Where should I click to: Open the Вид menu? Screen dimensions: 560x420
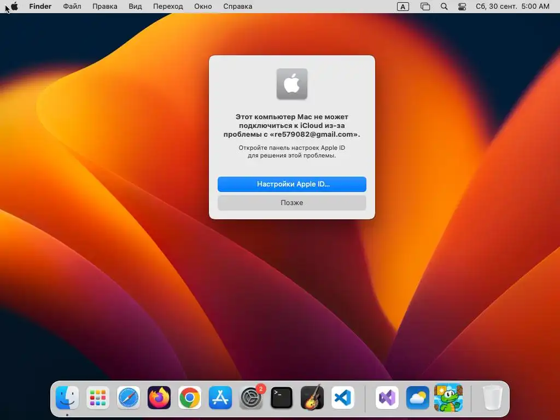(136, 7)
